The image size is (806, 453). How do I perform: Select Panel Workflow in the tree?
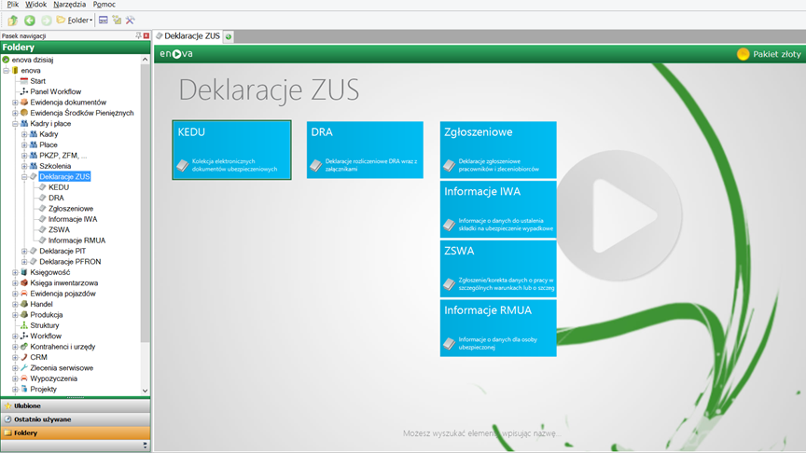[x=56, y=91]
